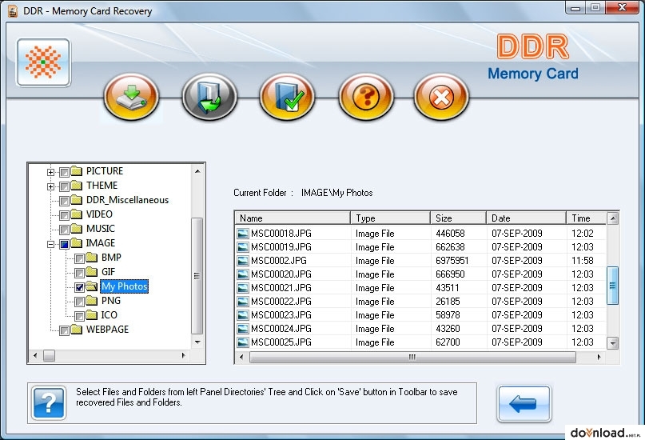Check the VIDEO folder checkbox

(x=64, y=215)
